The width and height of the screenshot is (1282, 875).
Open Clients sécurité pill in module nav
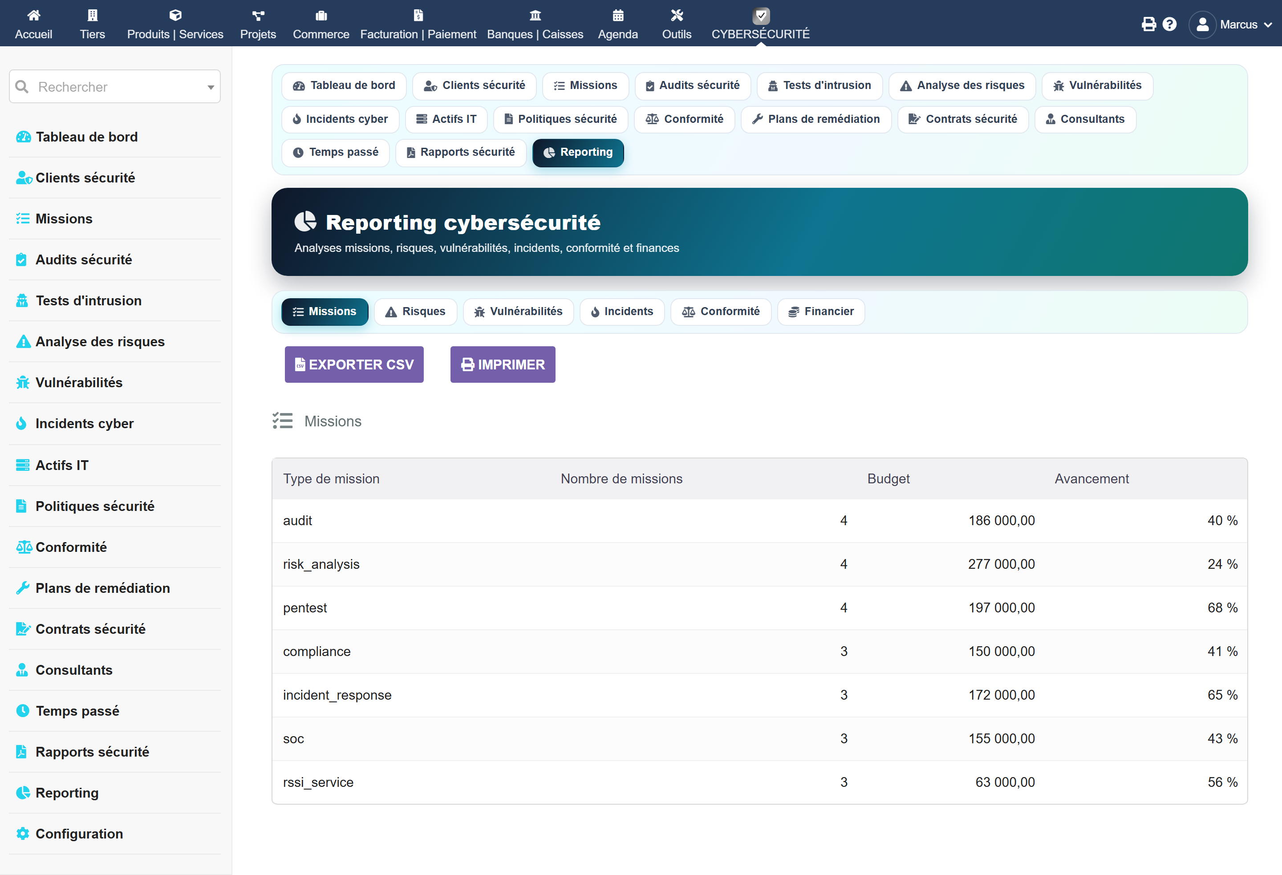pos(475,85)
